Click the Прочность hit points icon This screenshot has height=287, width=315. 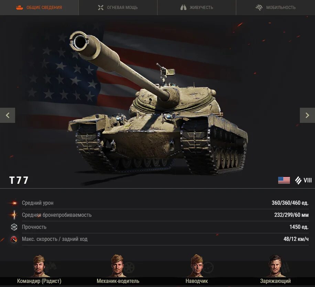(14, 227)
